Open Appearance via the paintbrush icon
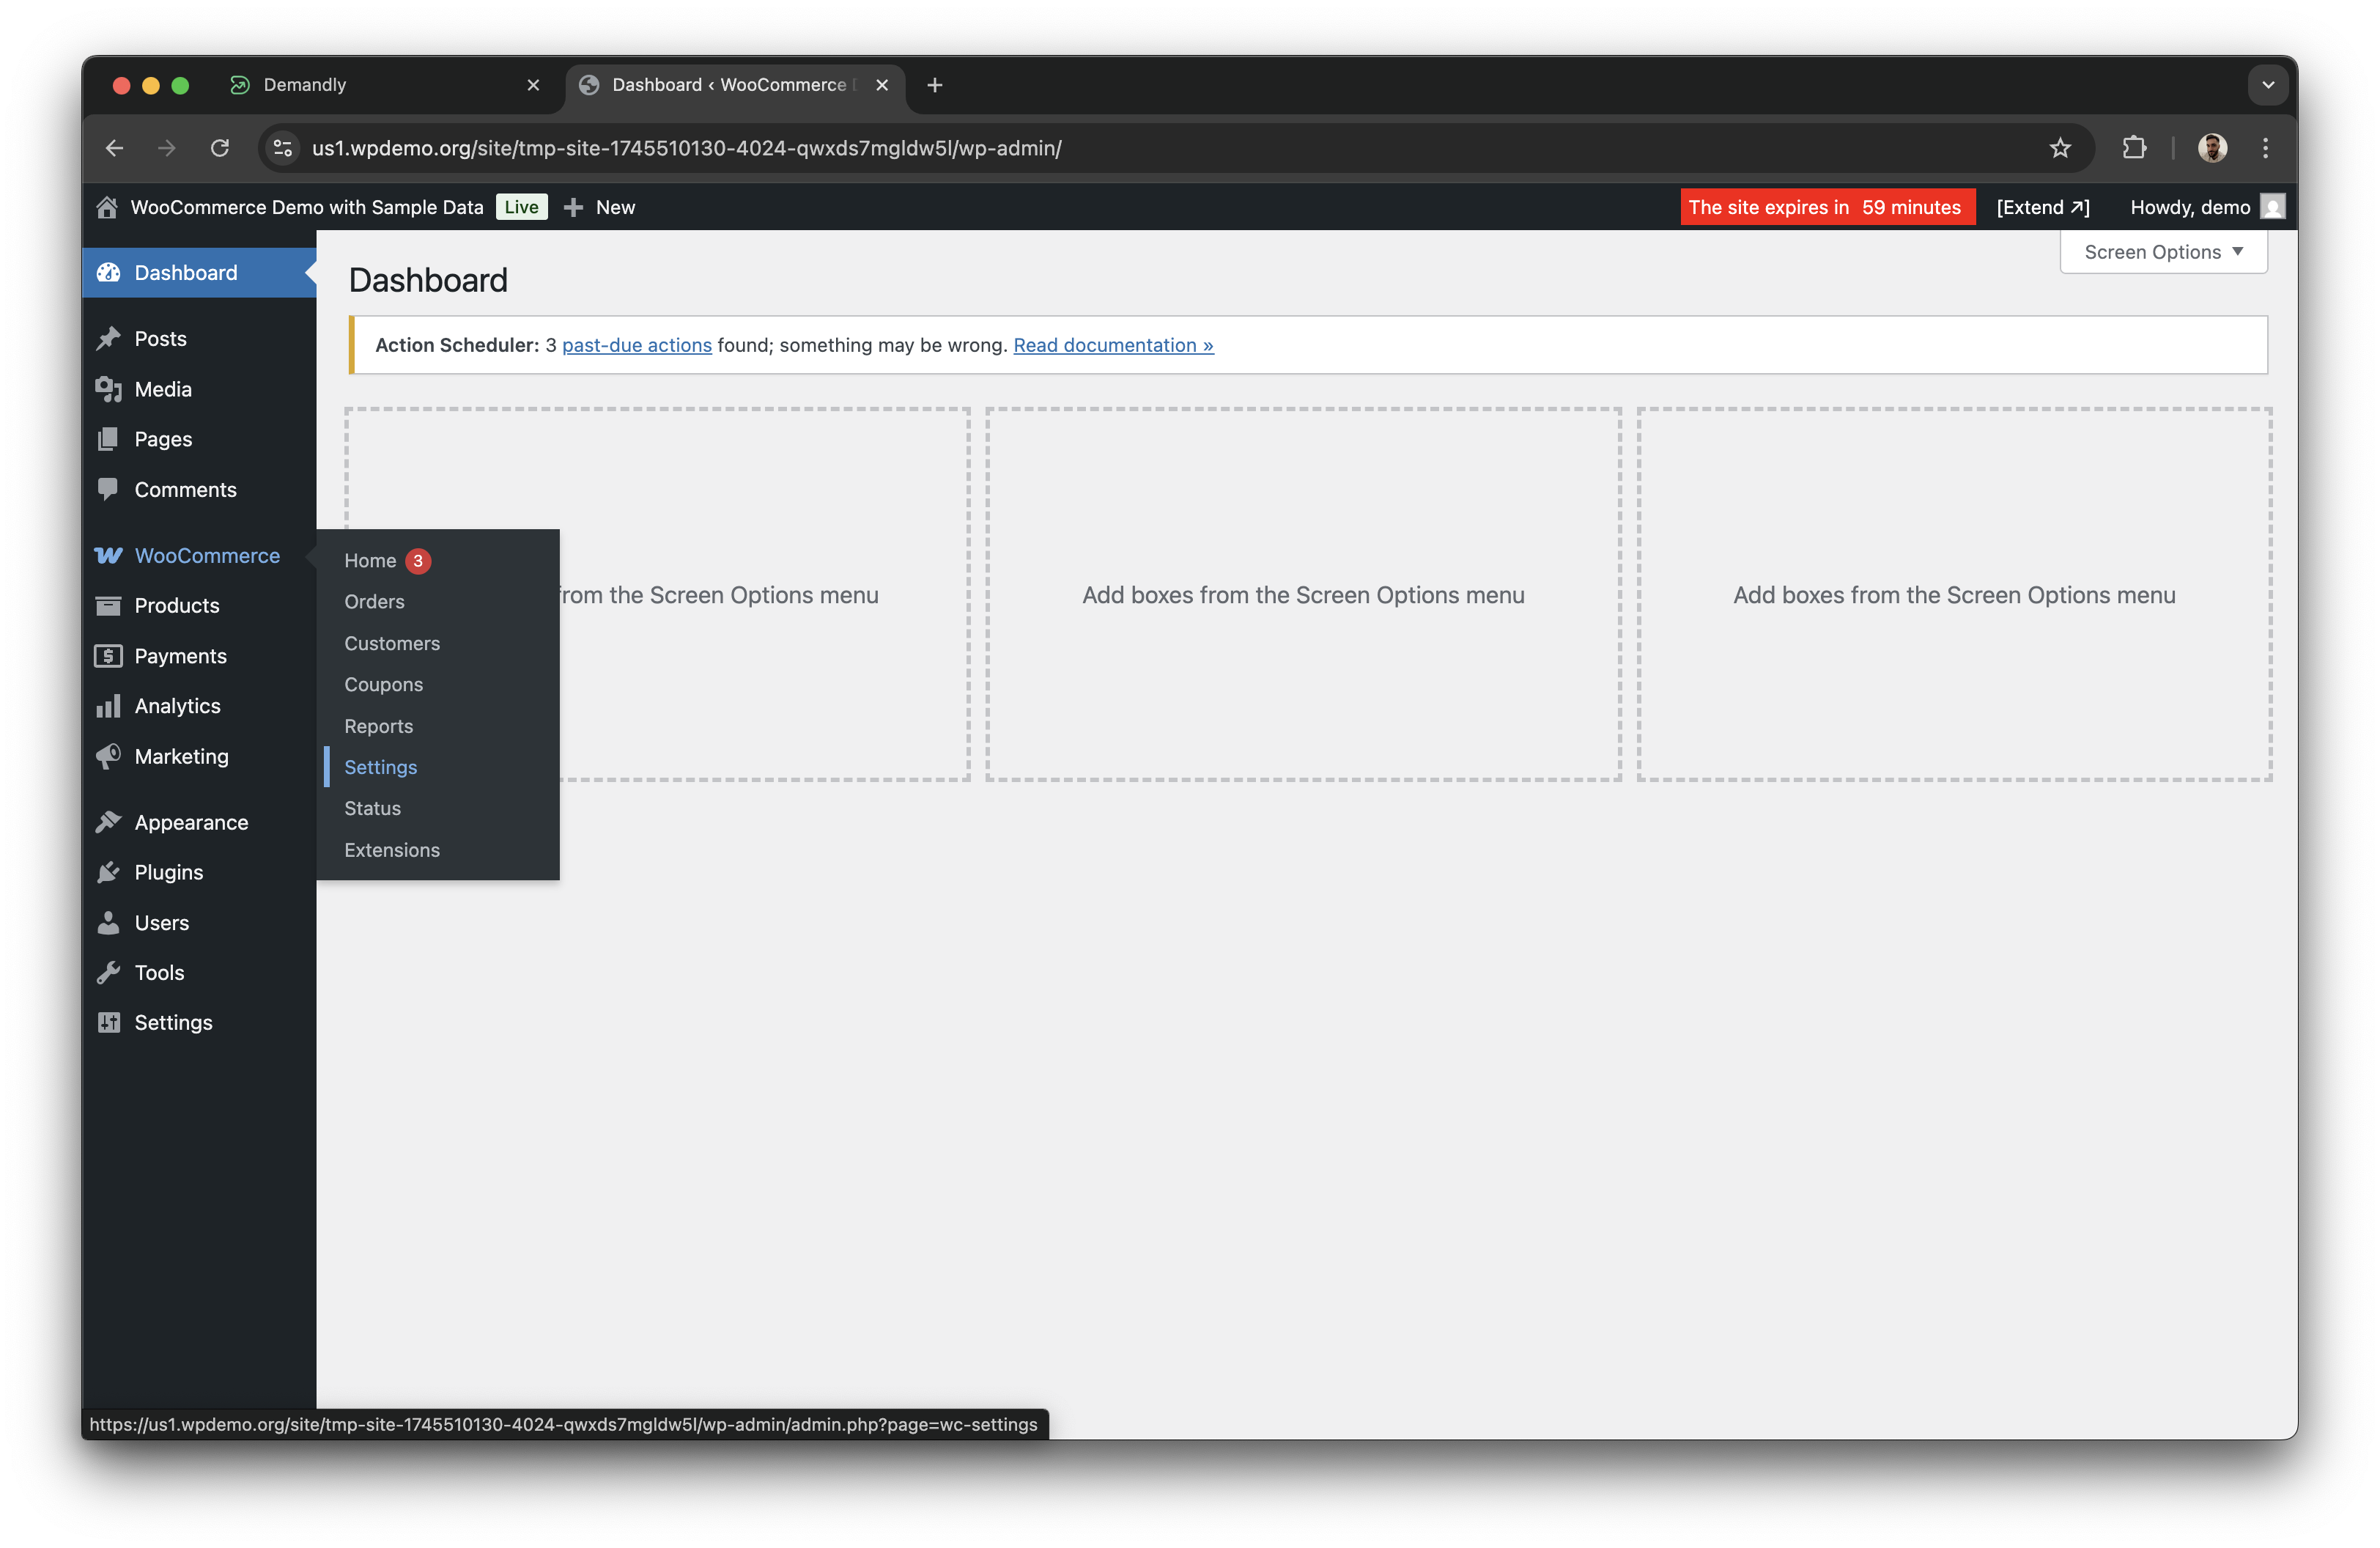The height and width of the screenshot is (1548, 2380). pos(109,821)
